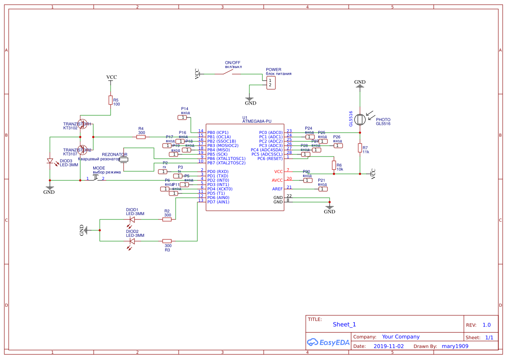The image size is (507, 359).
Task: Select the R6 10k resistor
Action: point(334,166)
